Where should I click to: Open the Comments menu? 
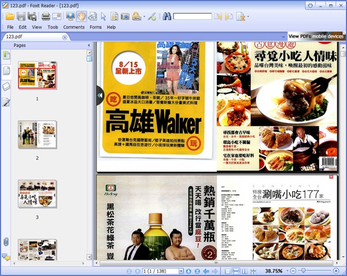tap(73, 27)
